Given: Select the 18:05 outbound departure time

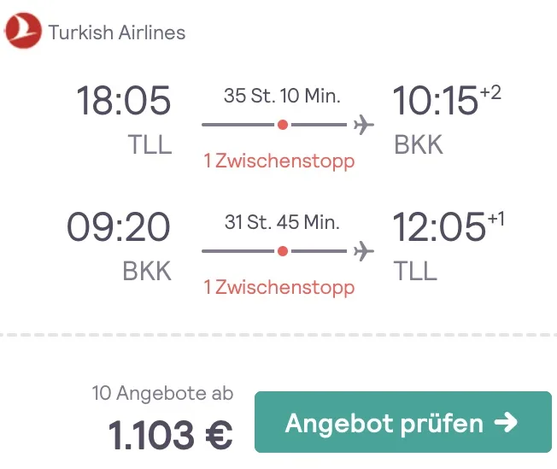Looking at the screenshot, I should click(x=124, y=101).
